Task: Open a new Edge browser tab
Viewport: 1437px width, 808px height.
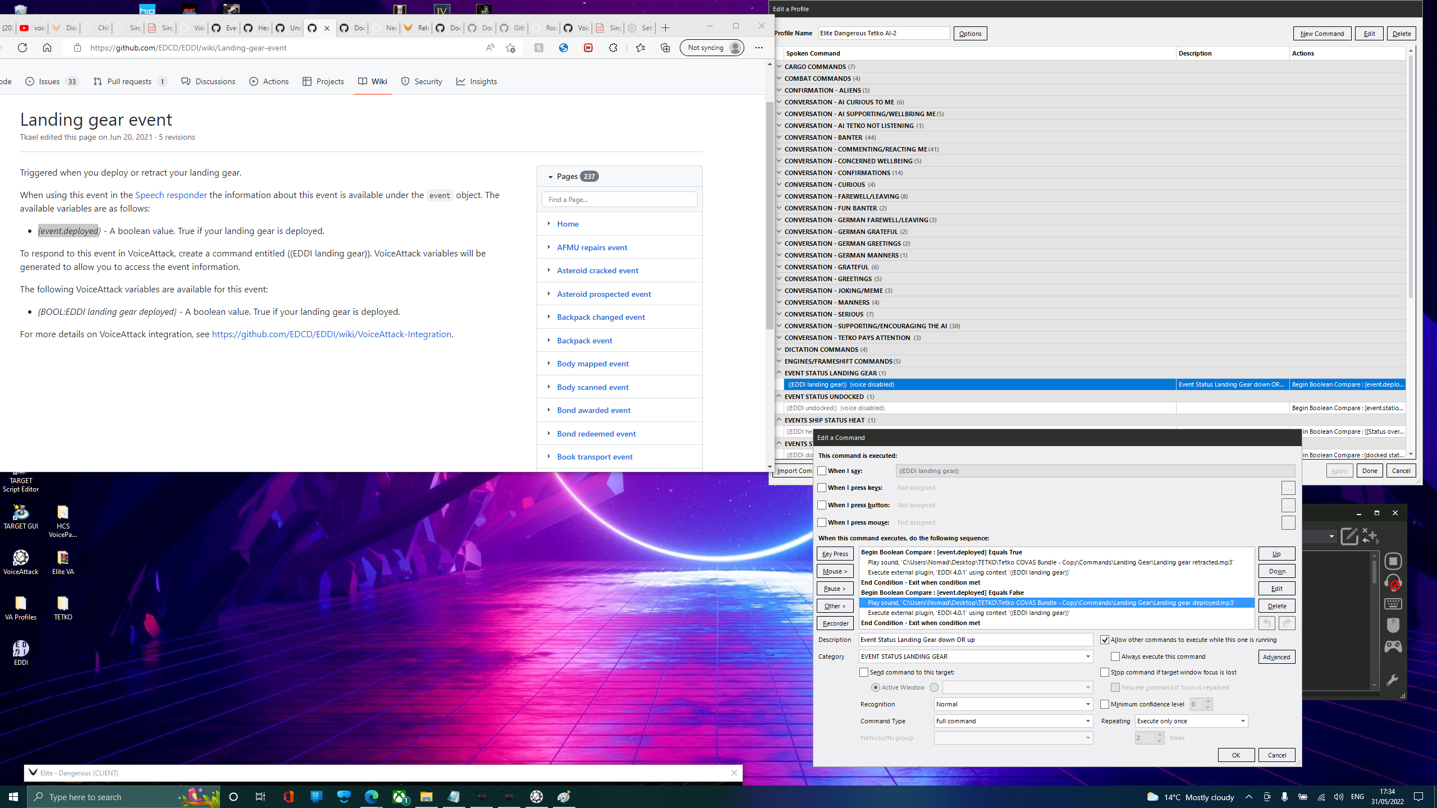Action: click(x=666, y=28)
